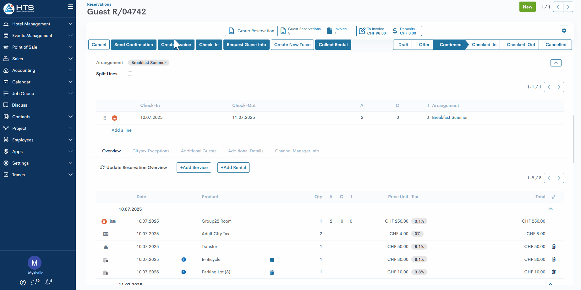Expand the Hotel Management menu

point(38,24)
